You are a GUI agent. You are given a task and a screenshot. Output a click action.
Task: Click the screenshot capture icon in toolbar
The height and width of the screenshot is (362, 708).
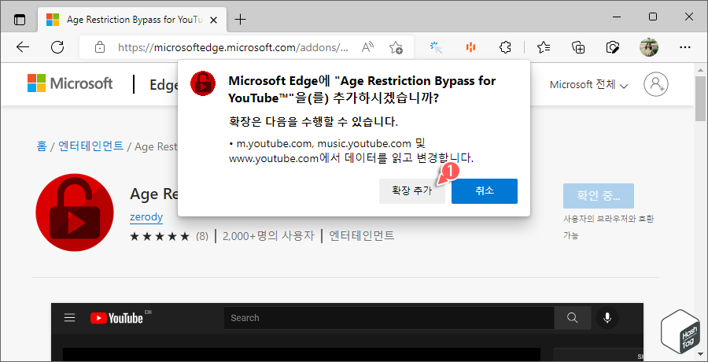click(613, 47)
